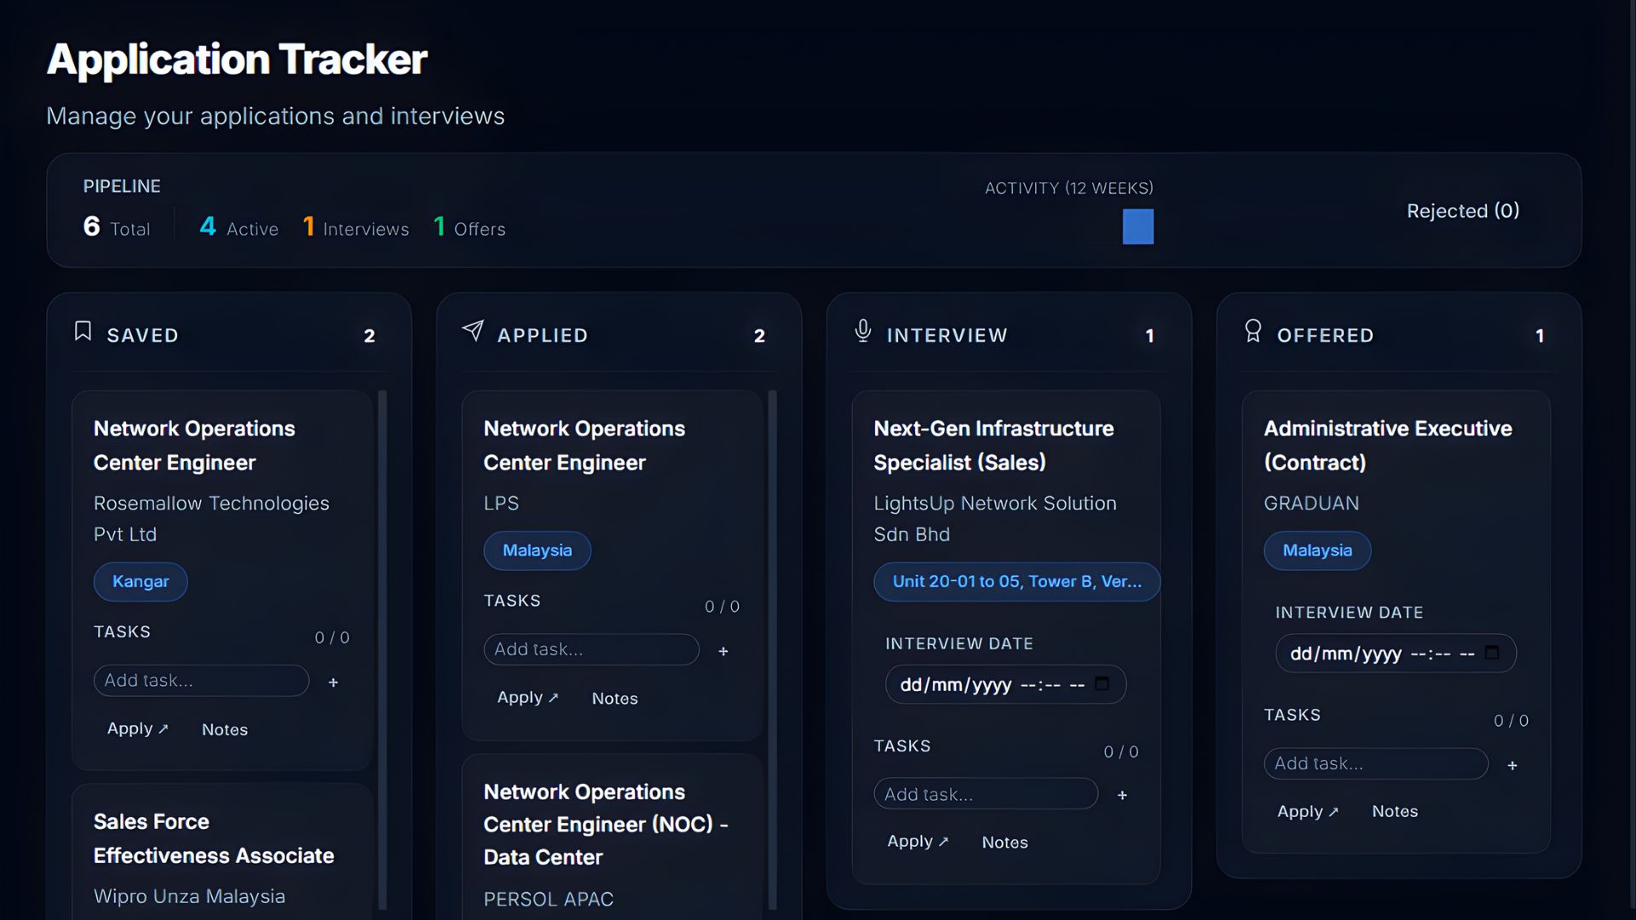This screenshot has height=920, width=1636.
Task: Click the Saved column scrollbar
Action: [383, 647]
